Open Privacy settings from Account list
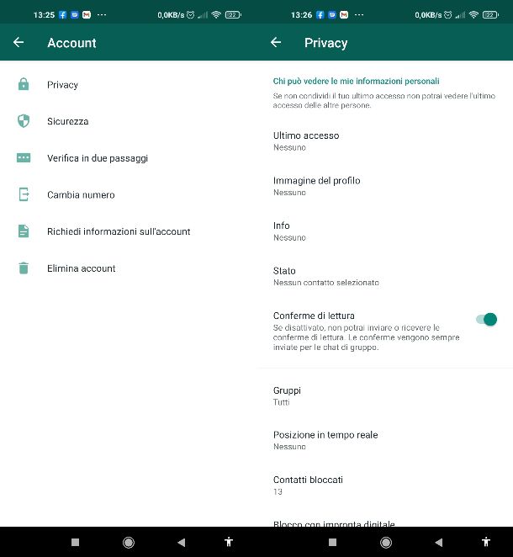 click(x=128, y=84)
